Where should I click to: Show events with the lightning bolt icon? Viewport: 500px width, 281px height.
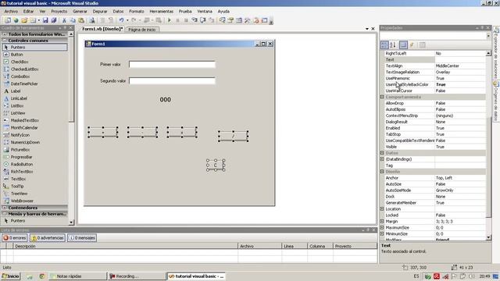[x=412, y=45]
